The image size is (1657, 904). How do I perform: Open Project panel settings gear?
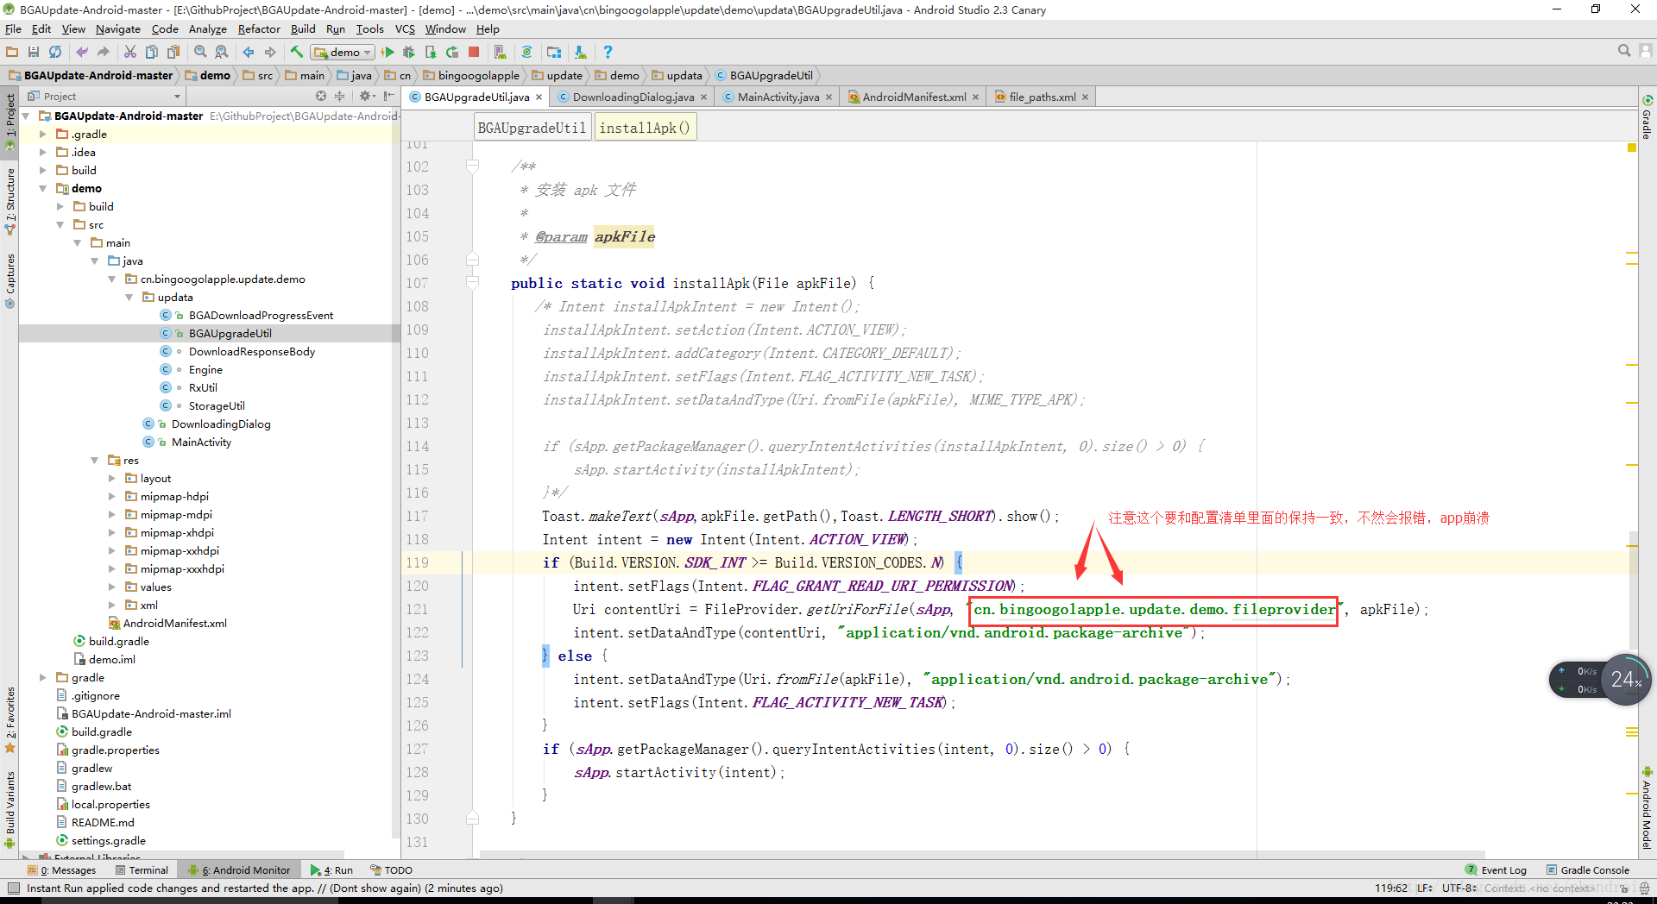coord(367,96)
